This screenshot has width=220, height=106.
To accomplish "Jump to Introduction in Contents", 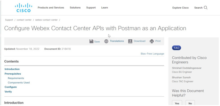I will [x=12, y=69].
